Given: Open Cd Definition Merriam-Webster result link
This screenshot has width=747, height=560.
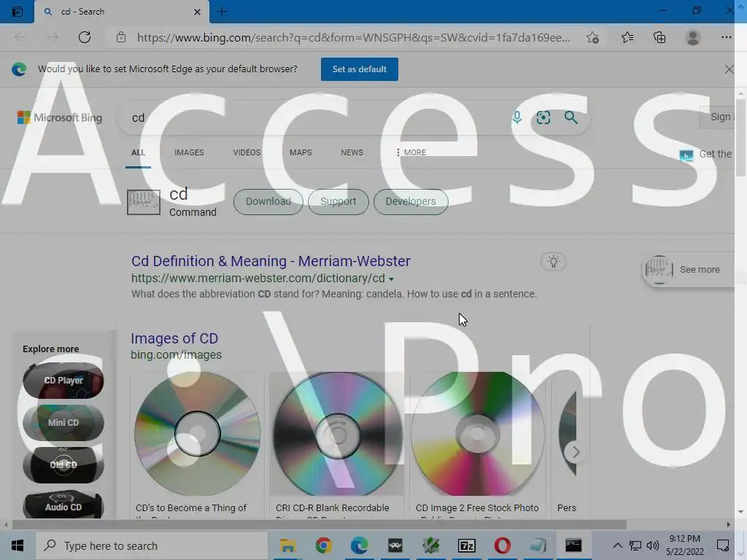Looking at the screenshot, I should click(x=271, y=261).
